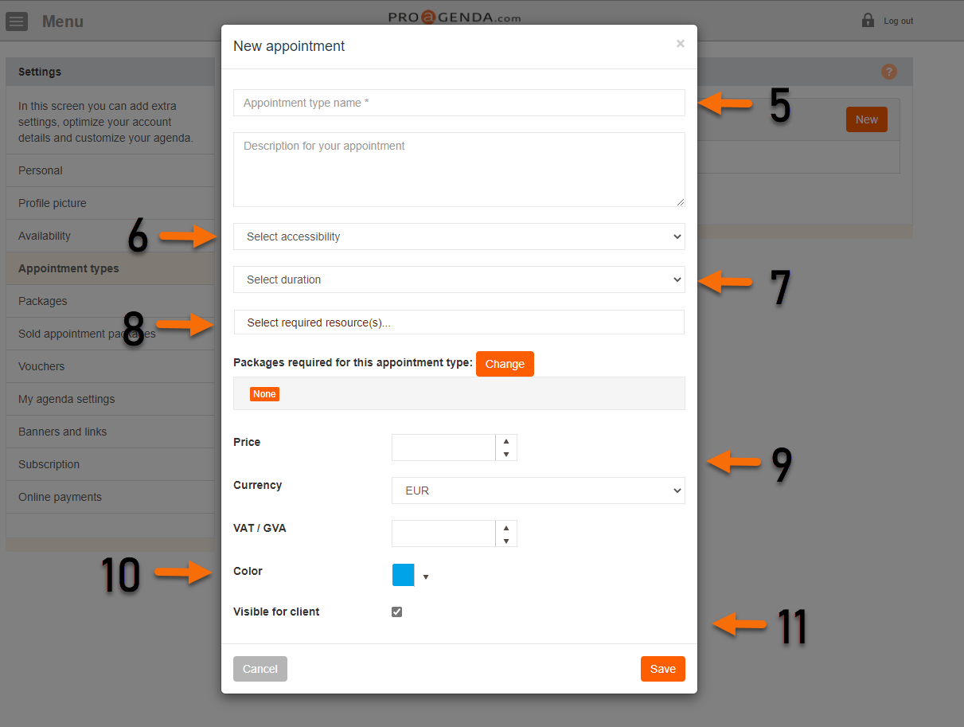Open Sold appointment packages in sidebar
964x727 pixels.
110,334
